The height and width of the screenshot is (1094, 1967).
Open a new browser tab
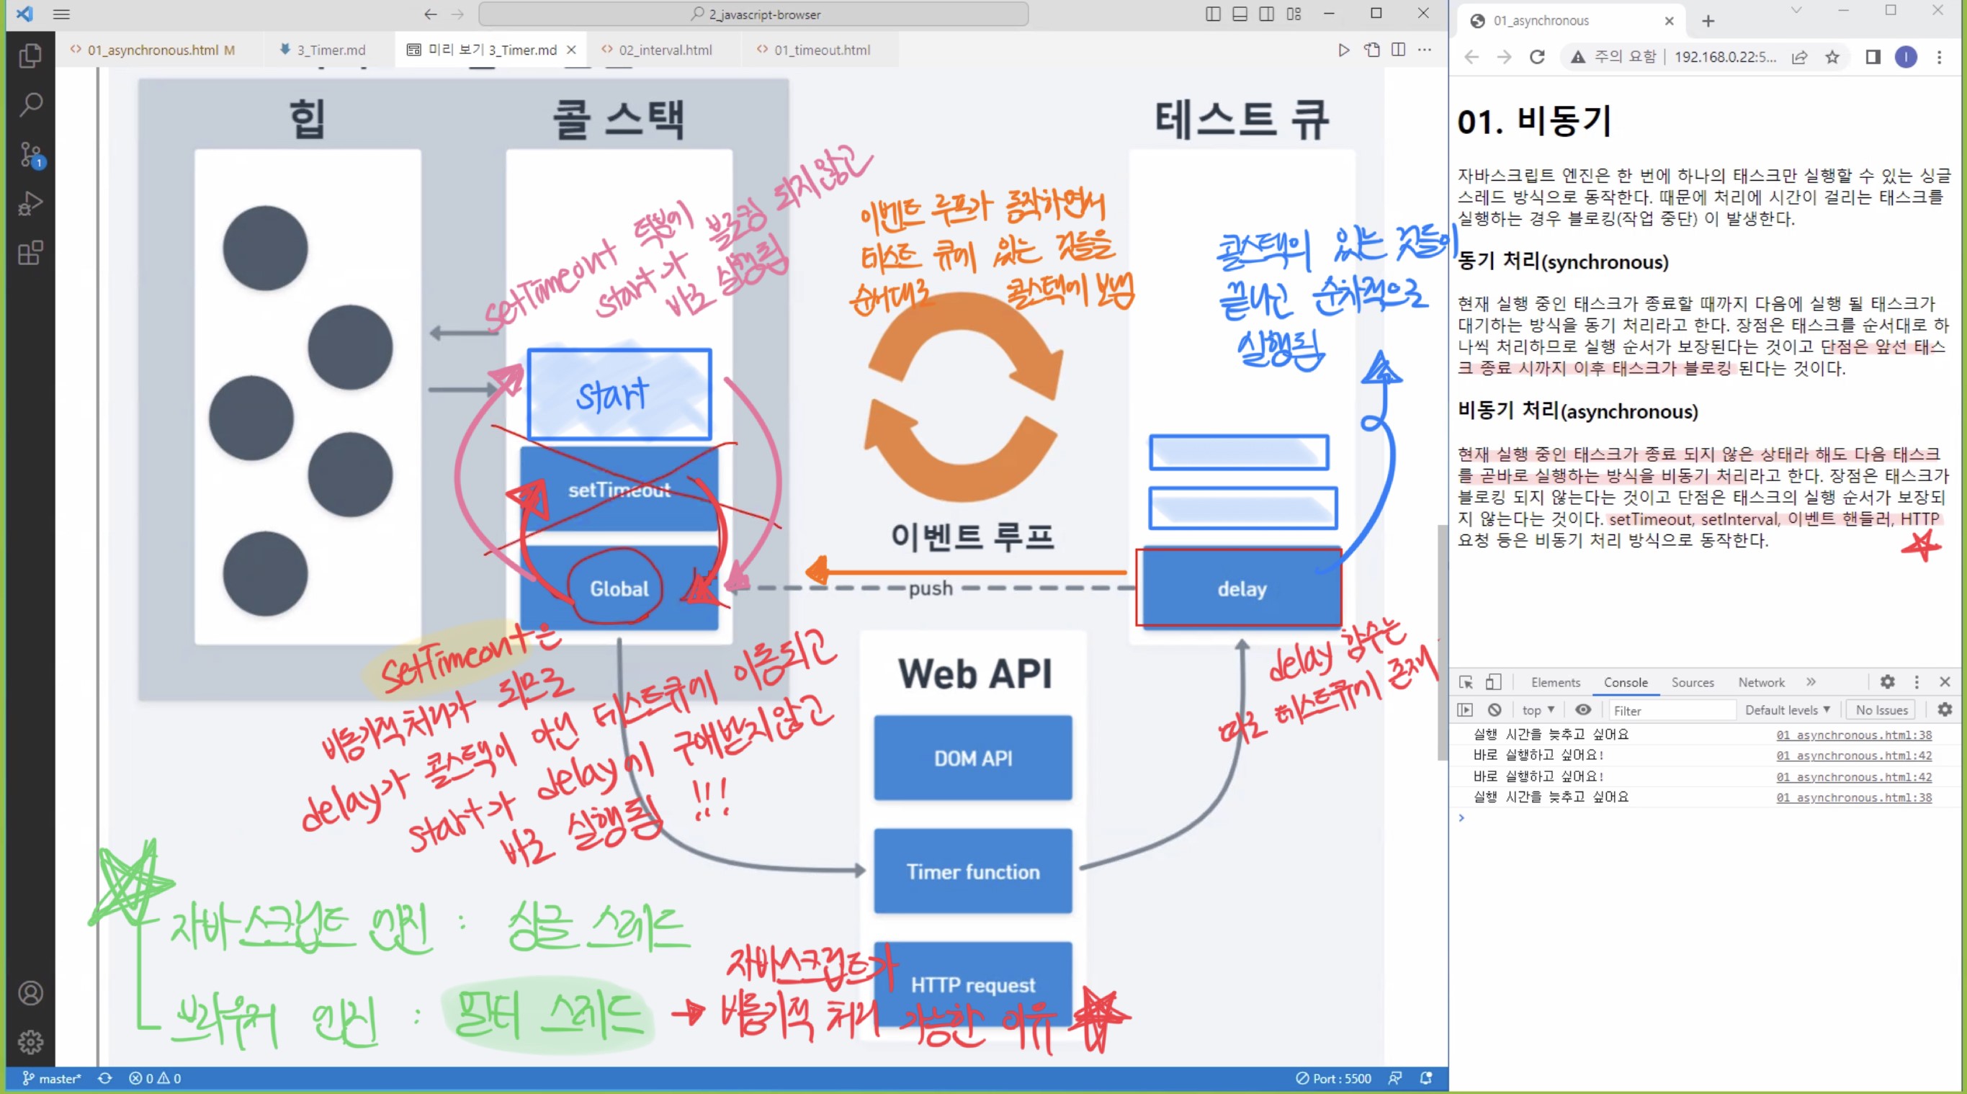(1708, 21)
